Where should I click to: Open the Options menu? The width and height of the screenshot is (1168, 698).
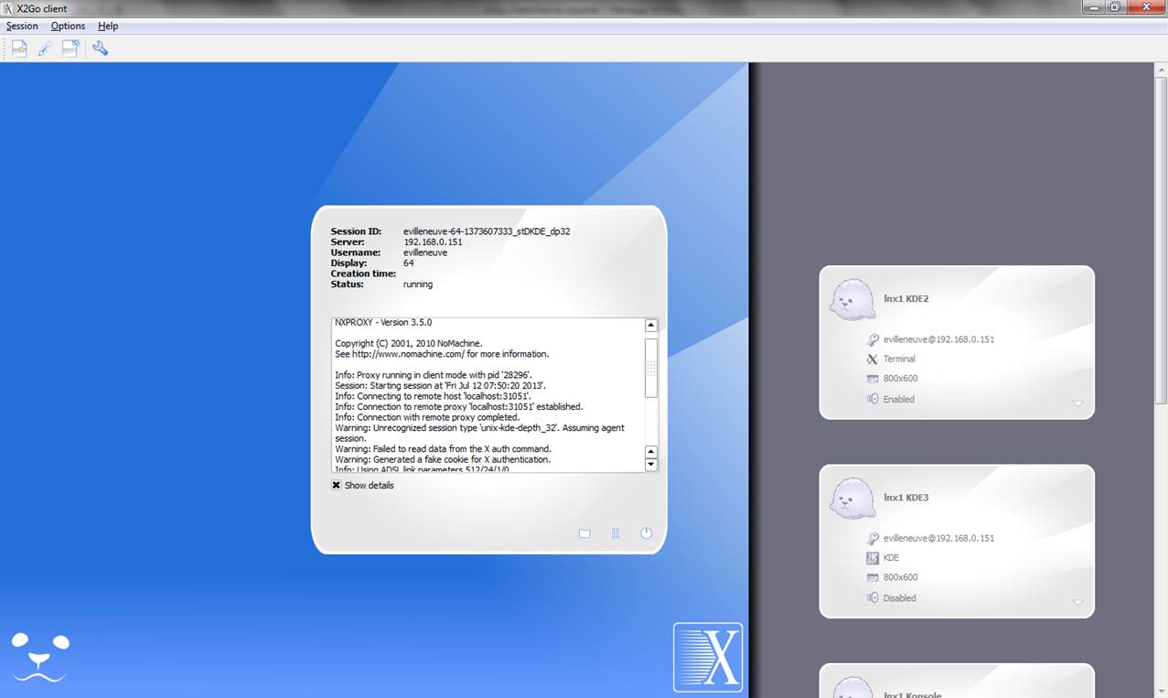click(68, 26)
